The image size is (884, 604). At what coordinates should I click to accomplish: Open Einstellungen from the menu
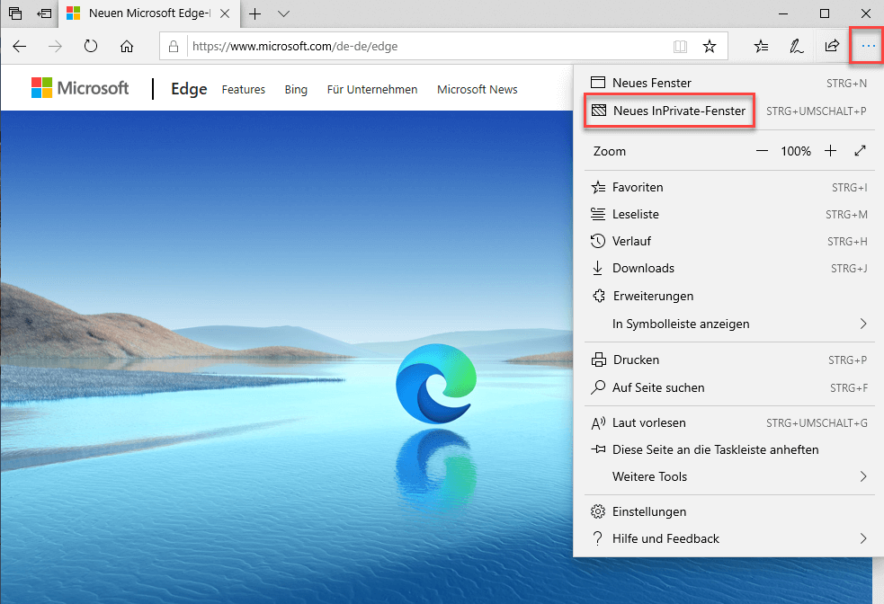tap(728, 511)
